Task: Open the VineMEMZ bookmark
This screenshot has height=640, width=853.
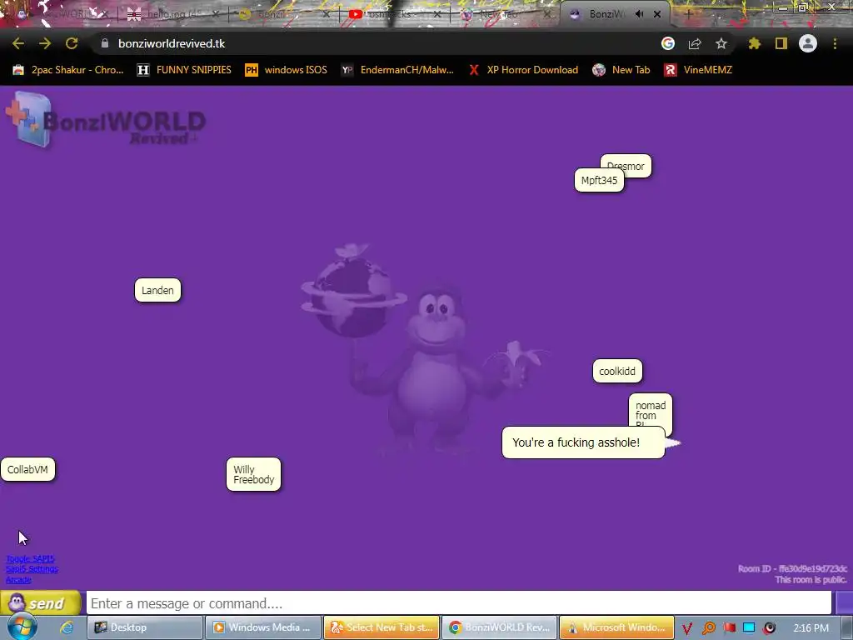Action: (698, 70)
